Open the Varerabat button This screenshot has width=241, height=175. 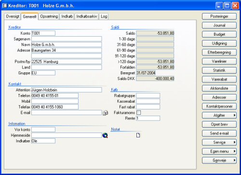point(219,79)
